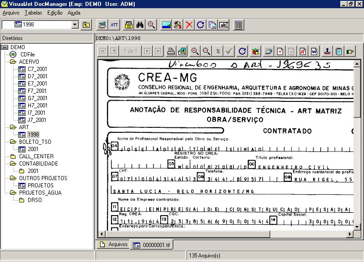Select J7_2001 in the tree

pos(37,120)
